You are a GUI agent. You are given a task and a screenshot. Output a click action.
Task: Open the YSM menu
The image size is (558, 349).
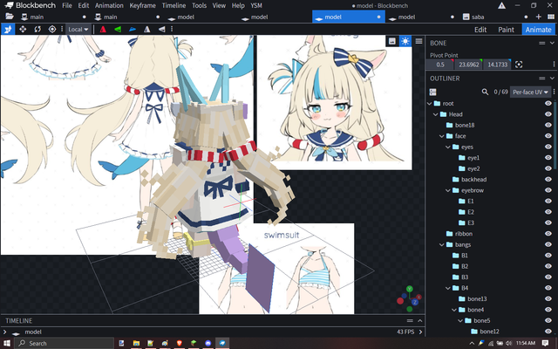tap(256, 5)
